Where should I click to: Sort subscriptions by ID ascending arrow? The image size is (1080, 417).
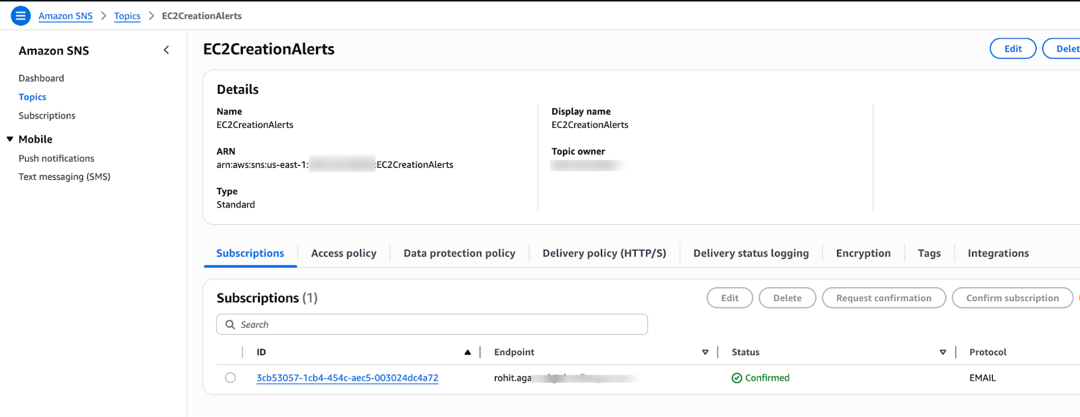(x=467, y=352)
